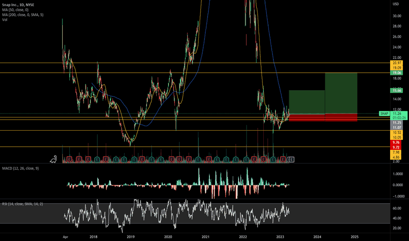This screenshot has width=409, height=241.
Task: Select the red 9.76 stop label
Action: 396,142
